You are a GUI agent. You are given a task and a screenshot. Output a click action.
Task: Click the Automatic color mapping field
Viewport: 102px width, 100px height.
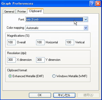pyautogui.click(x=57, y=28)
